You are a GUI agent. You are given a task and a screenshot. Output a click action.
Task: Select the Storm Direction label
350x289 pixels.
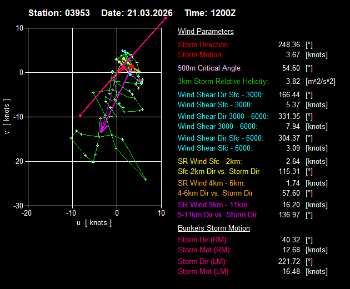click(x=204, y=44)
